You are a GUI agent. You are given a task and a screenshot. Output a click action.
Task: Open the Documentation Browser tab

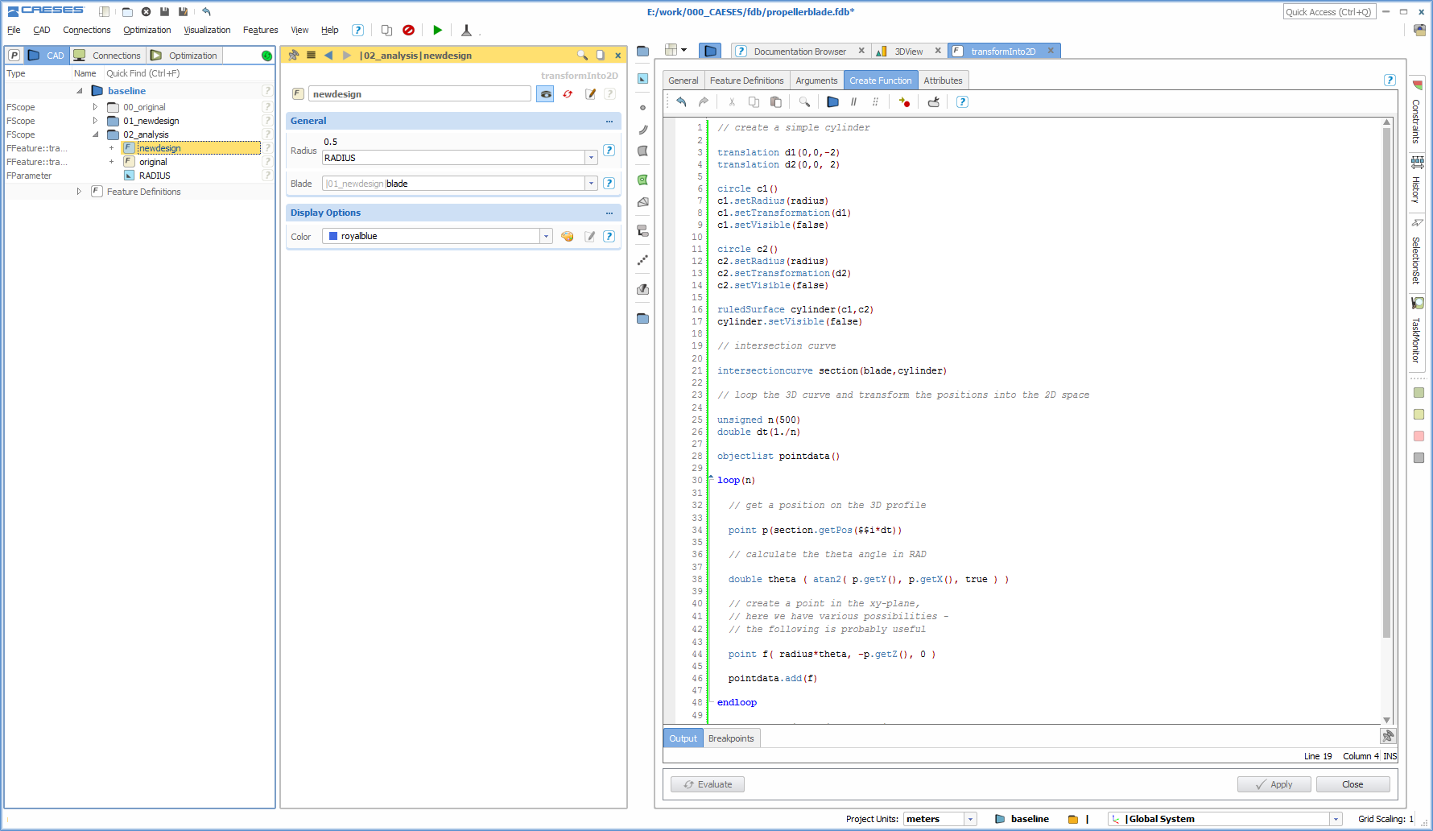800,51
